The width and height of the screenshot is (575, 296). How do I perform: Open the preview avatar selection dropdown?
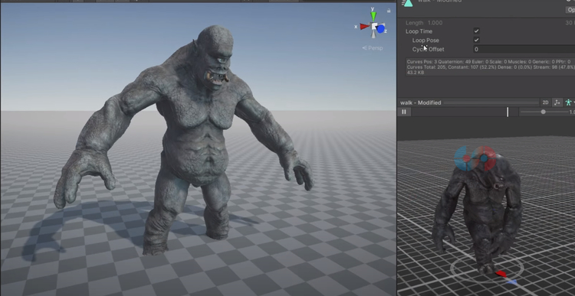[x=570, y=102]
